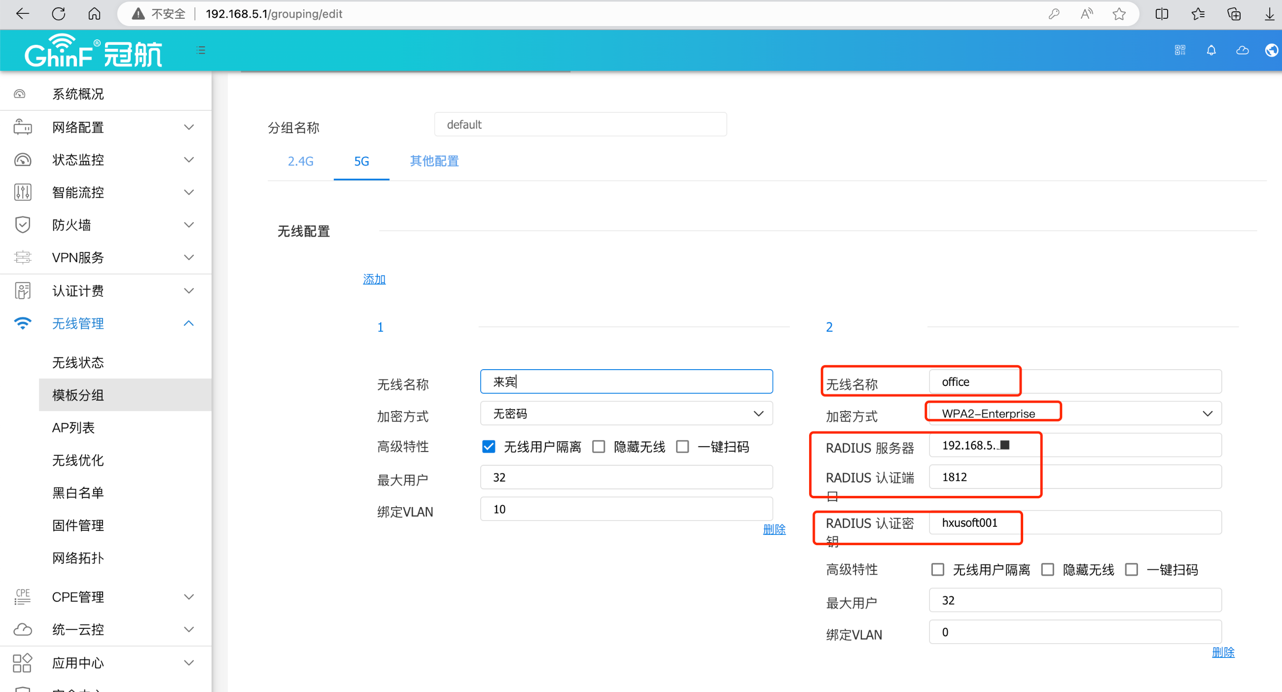Click the 系统概况 dashboard icon
Screen dimensions: 1282x692
[x=19, y=94]
